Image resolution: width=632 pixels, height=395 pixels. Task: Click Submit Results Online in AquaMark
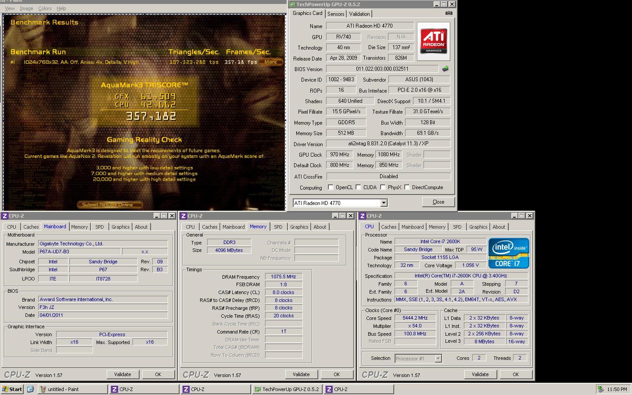(x=110, y=205)
